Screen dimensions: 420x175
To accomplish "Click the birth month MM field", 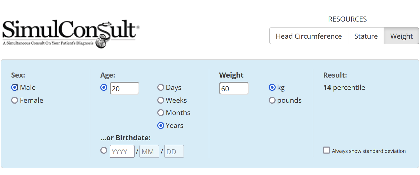I will click(149, 151).
